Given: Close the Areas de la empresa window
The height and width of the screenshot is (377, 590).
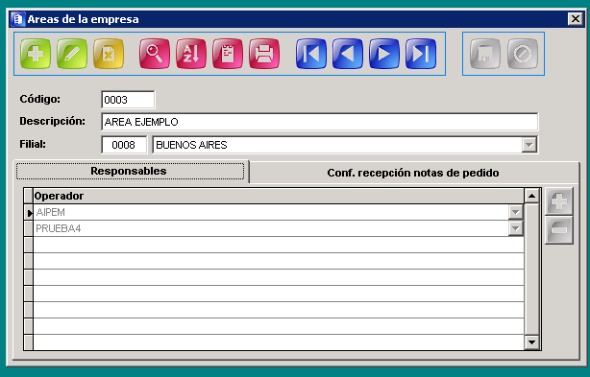Looking at the screenshot, I should pos(575,19).
